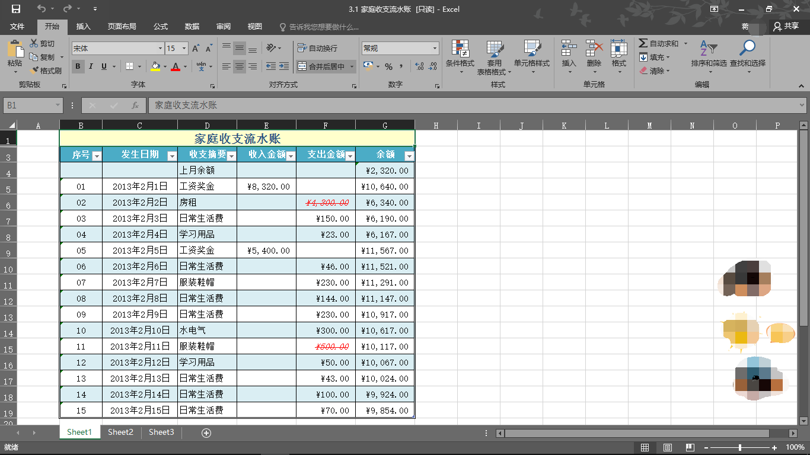Toggle align text left
The image size is (810, 455).
[227, 66]
